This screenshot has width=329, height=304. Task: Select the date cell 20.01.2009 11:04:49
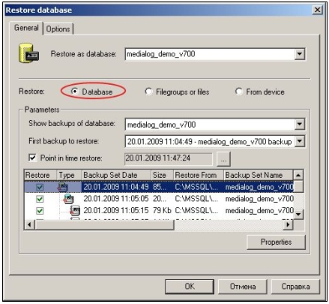[x=116, y=187]
